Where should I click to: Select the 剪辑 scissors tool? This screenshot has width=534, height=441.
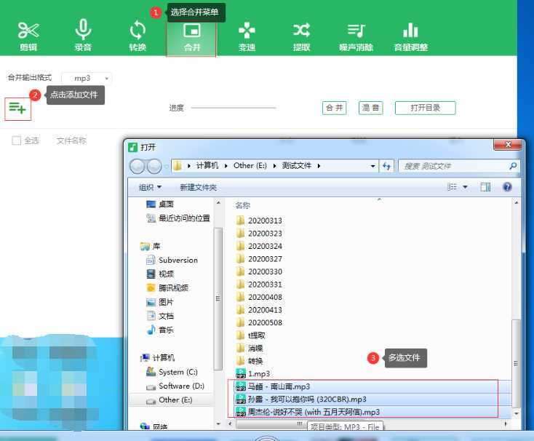[28, 35]
